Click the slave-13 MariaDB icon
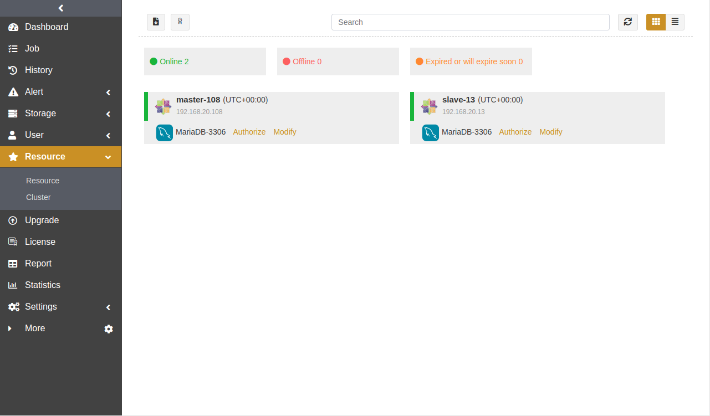The height and width of the screenshot is (416, 710). 431,132
